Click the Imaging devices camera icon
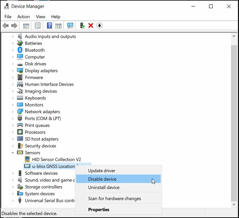The image size is (239, 218). 20,91
